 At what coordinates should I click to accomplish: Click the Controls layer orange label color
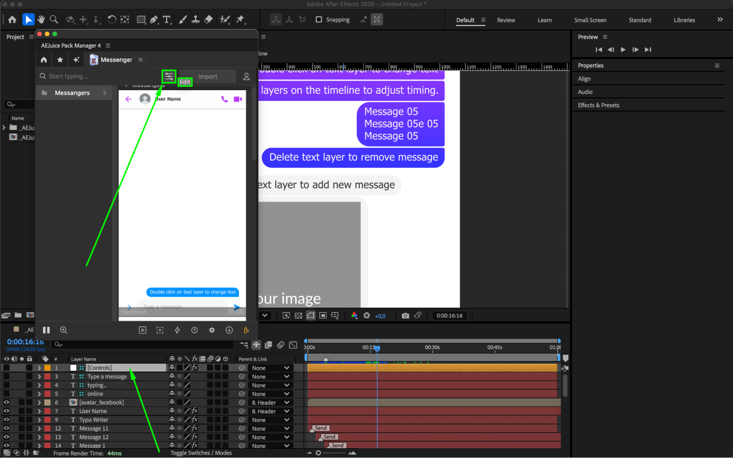click(x=48, y=368)
